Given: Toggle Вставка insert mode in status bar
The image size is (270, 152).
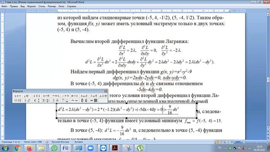Looking at the screenshot, I should click(79, 142).
